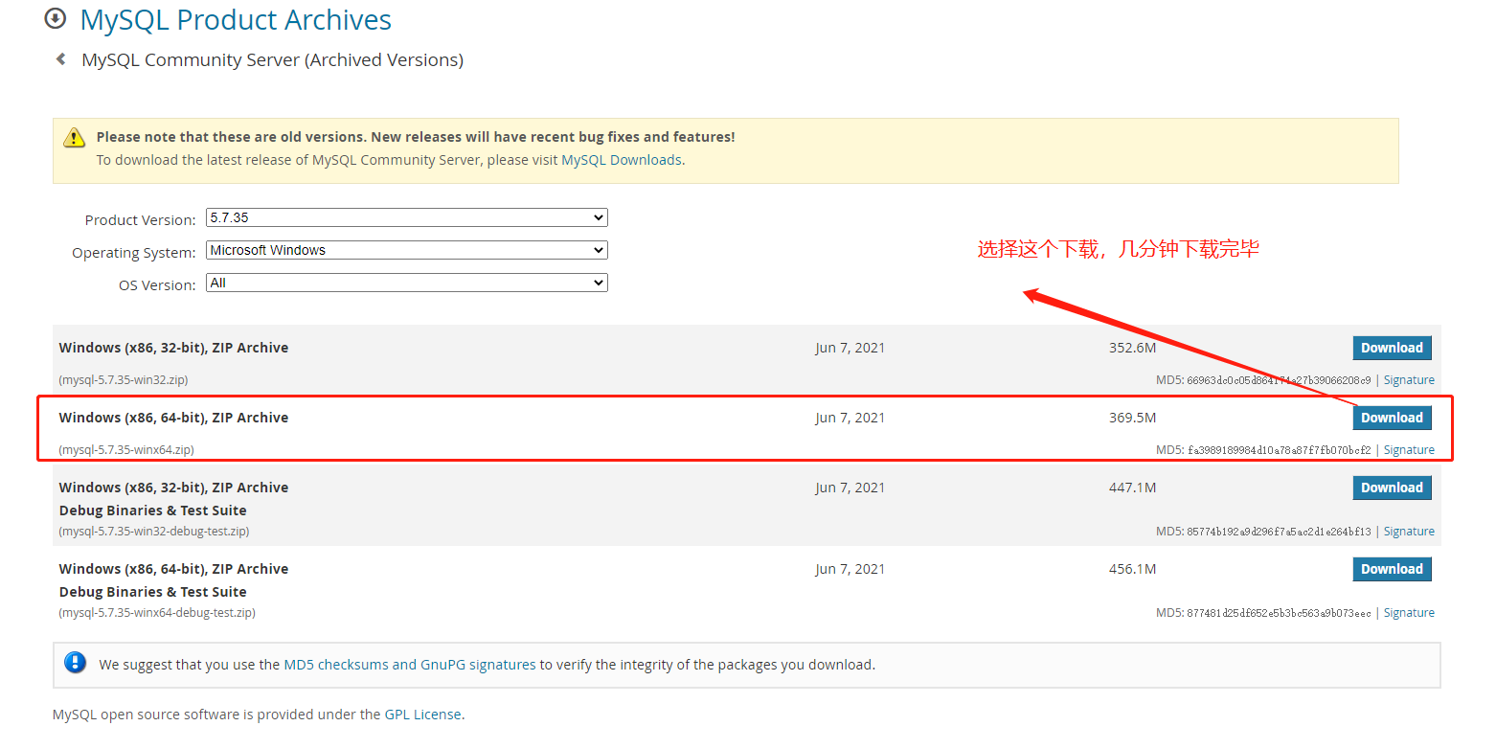Download the winx64 Debug Binaries Test Suite
The height and width of the screenshot is (749, 1496).
1392,568
